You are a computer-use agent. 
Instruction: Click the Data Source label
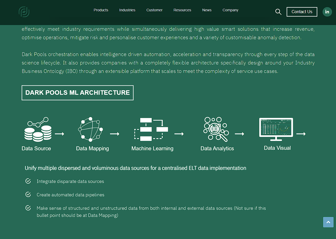pos(36,148)
